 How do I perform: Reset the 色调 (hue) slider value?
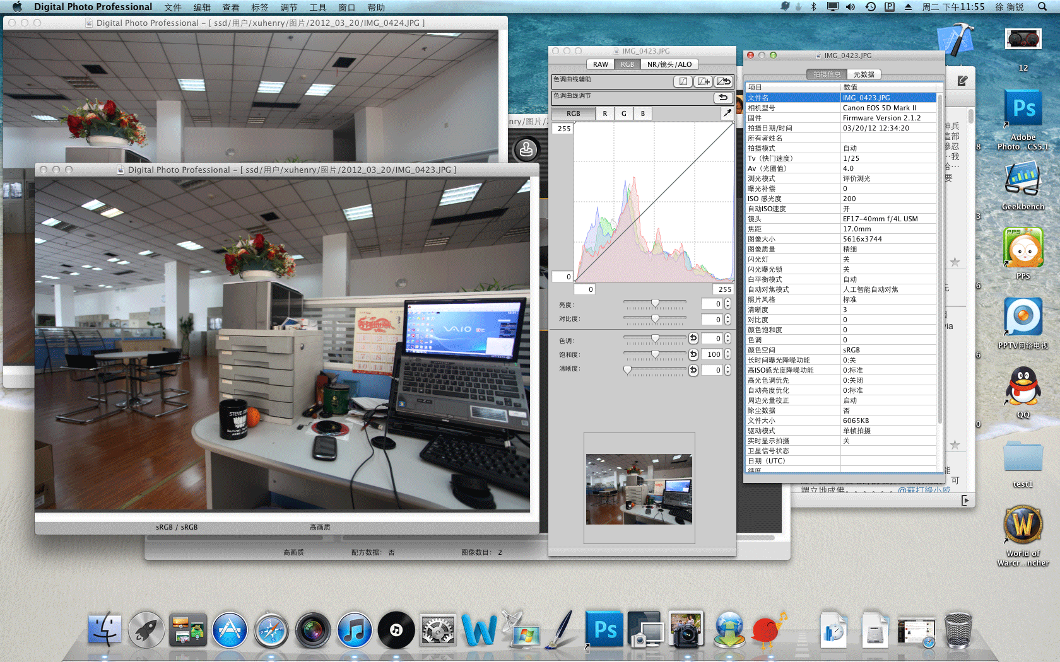(693, 339)
